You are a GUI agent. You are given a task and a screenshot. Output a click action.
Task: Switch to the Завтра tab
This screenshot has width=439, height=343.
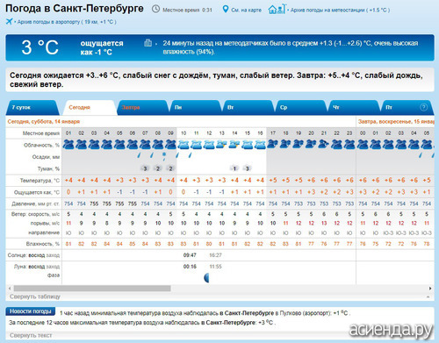coord(142,108)
